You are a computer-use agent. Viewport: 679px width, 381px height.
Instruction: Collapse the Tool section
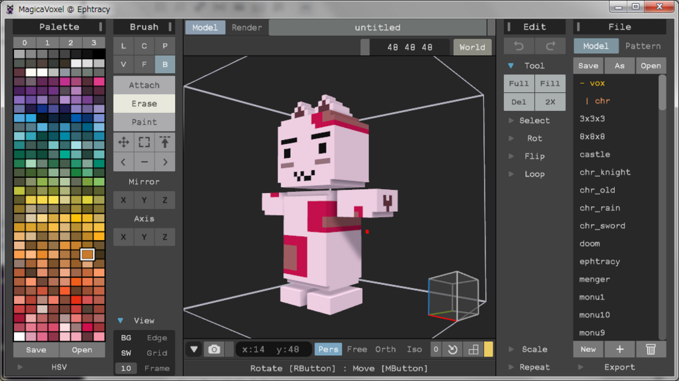pyautogui.click(x=511, y=66)
